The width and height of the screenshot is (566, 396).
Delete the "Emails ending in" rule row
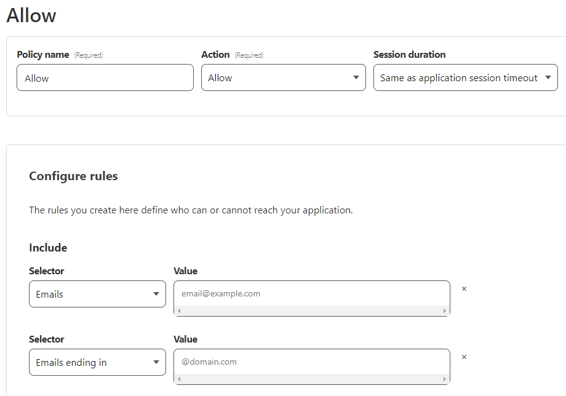click(464, 357)
